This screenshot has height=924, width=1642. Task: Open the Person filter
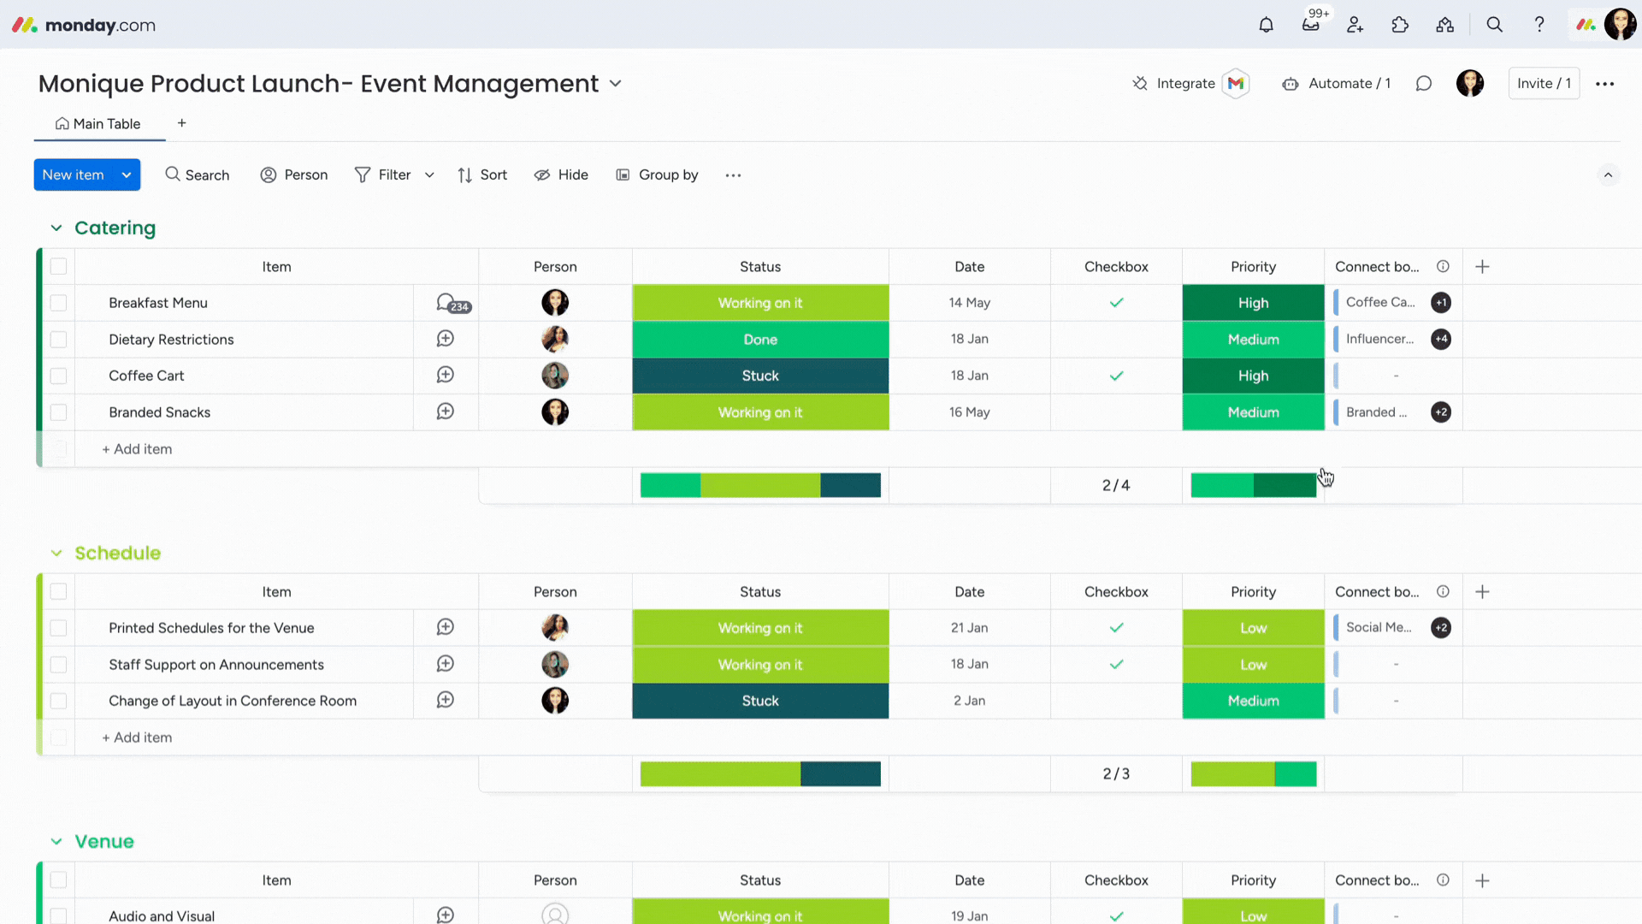(x=294, y=175)
